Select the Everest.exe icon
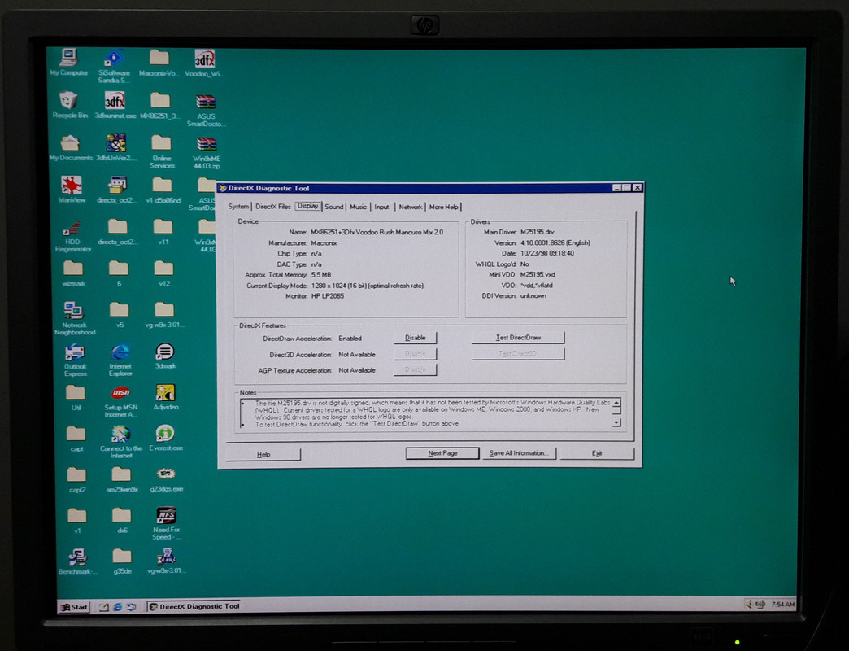The height and width of the screenshot is (651, 849). pos(165,438)
